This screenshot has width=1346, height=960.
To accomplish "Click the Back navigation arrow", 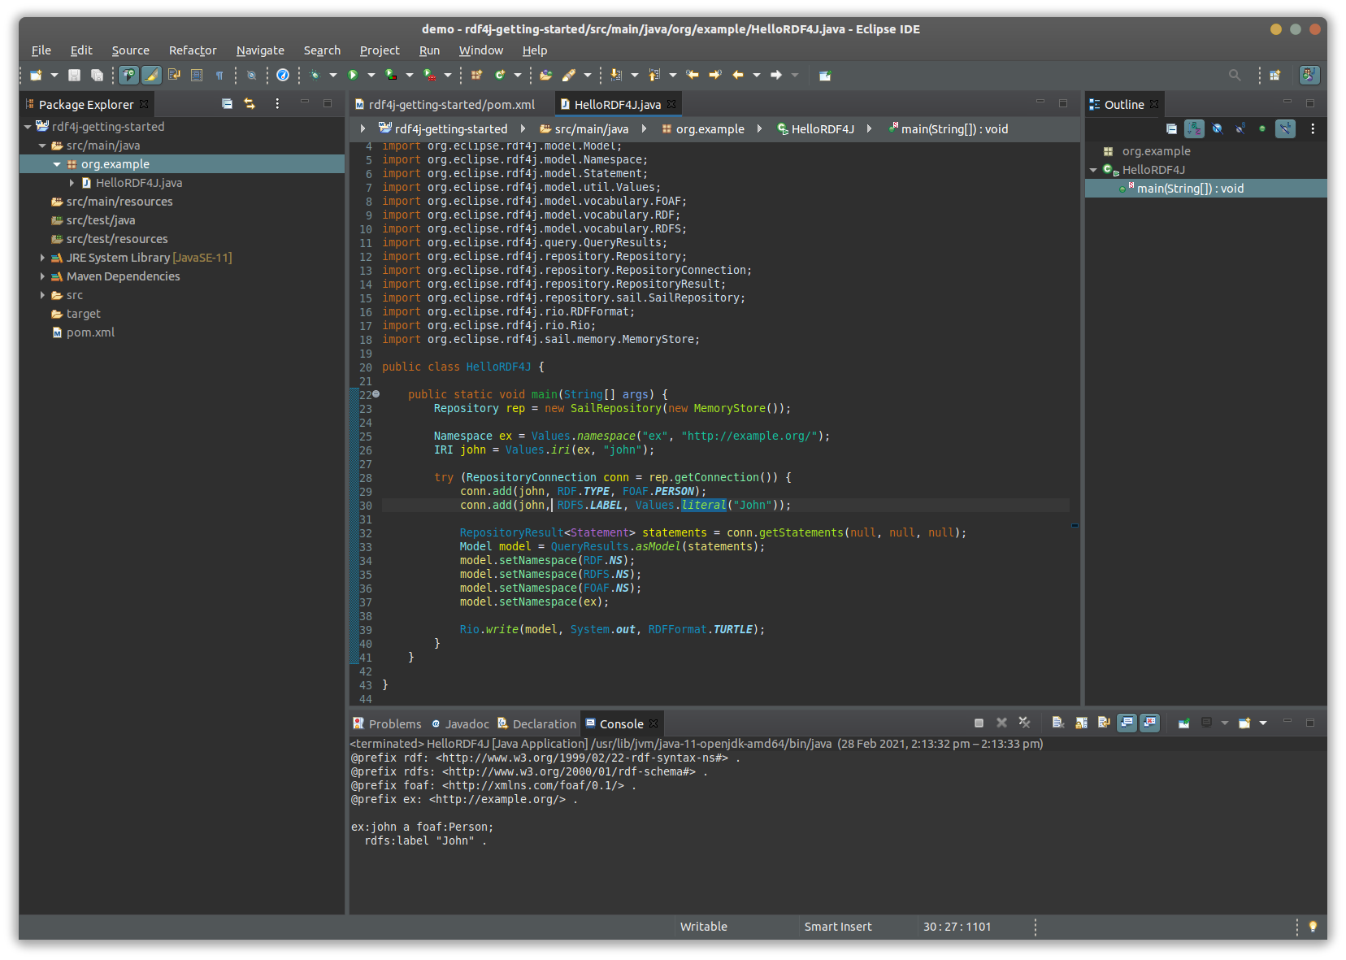I will (738, 76).
